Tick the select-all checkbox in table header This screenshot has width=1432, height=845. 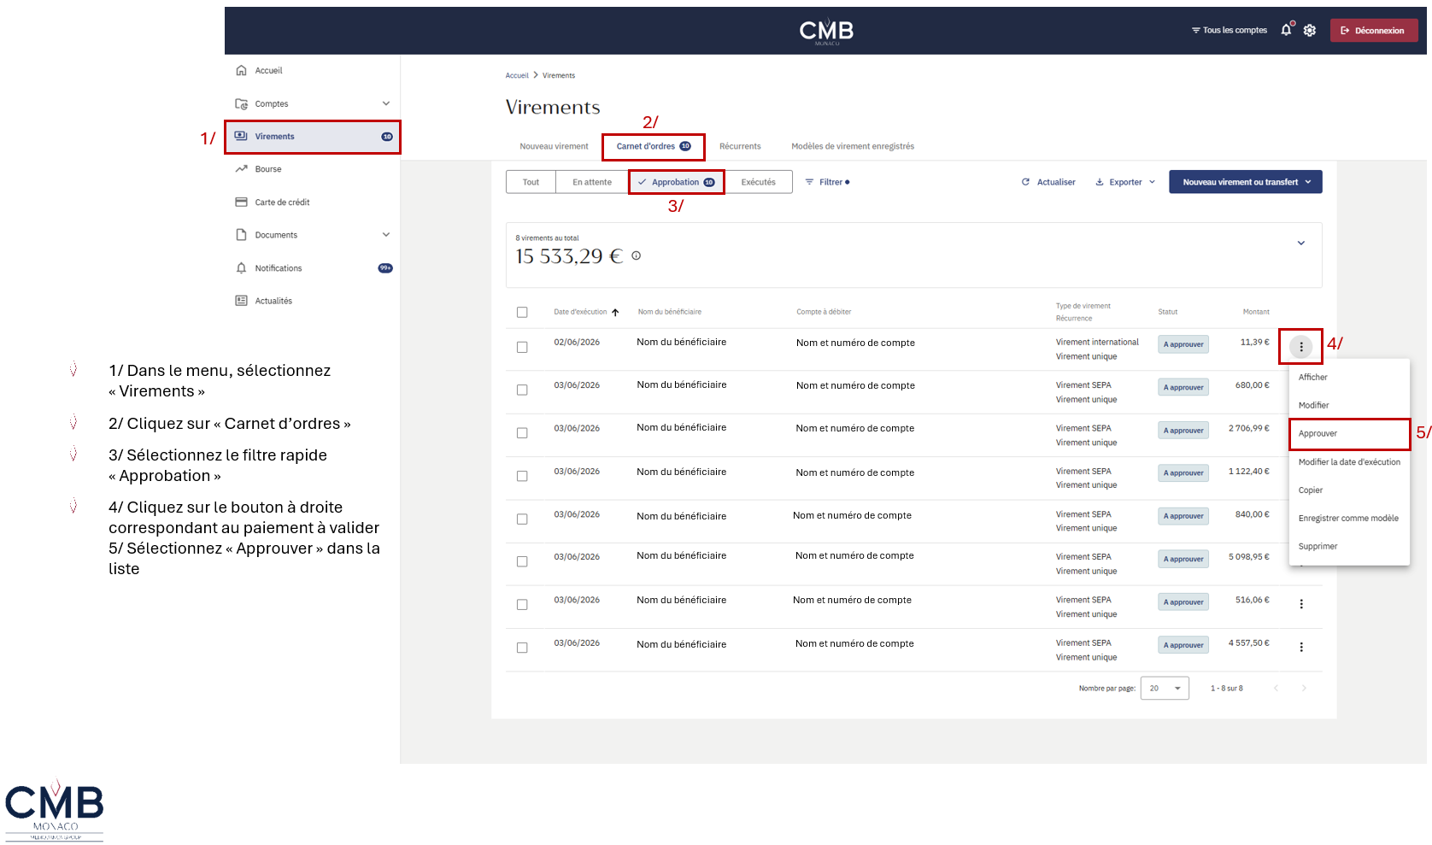[522, 313]
